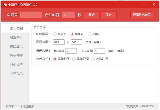Image resolution: width=160 pixels, height=110 pixels.
Task: Click the 合并时间 seconds field
Action: coord(69,15)
